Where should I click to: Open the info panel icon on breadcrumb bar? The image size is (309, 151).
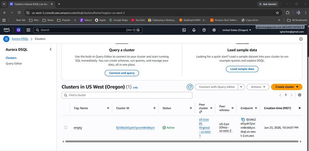tap(301, 39)
